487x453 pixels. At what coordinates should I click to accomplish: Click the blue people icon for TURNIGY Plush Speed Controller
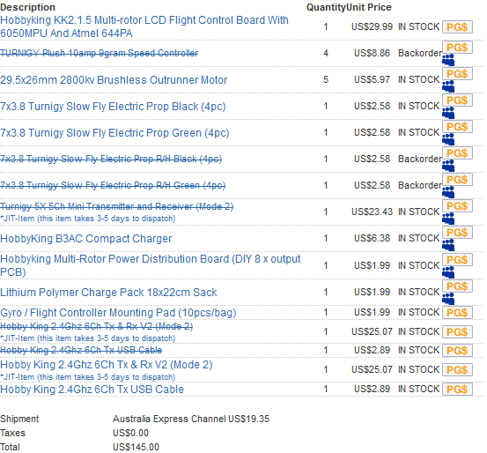[448, 60]
